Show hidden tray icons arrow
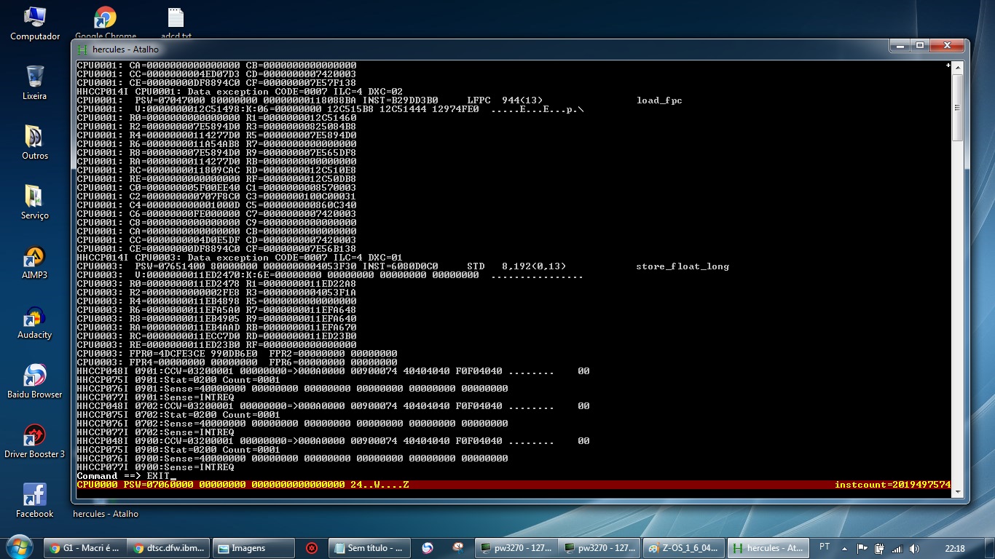This screenshot has width=995, height=559. [x=845, y=548]
